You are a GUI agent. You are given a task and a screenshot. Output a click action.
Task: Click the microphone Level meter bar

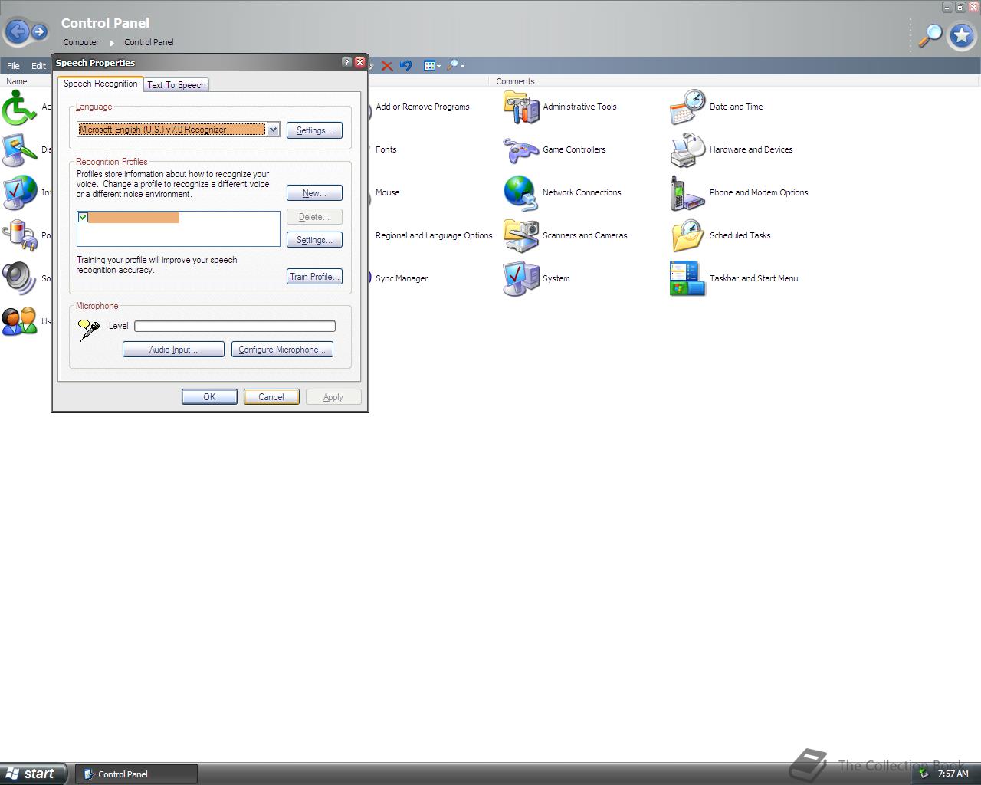coord(235,326)
